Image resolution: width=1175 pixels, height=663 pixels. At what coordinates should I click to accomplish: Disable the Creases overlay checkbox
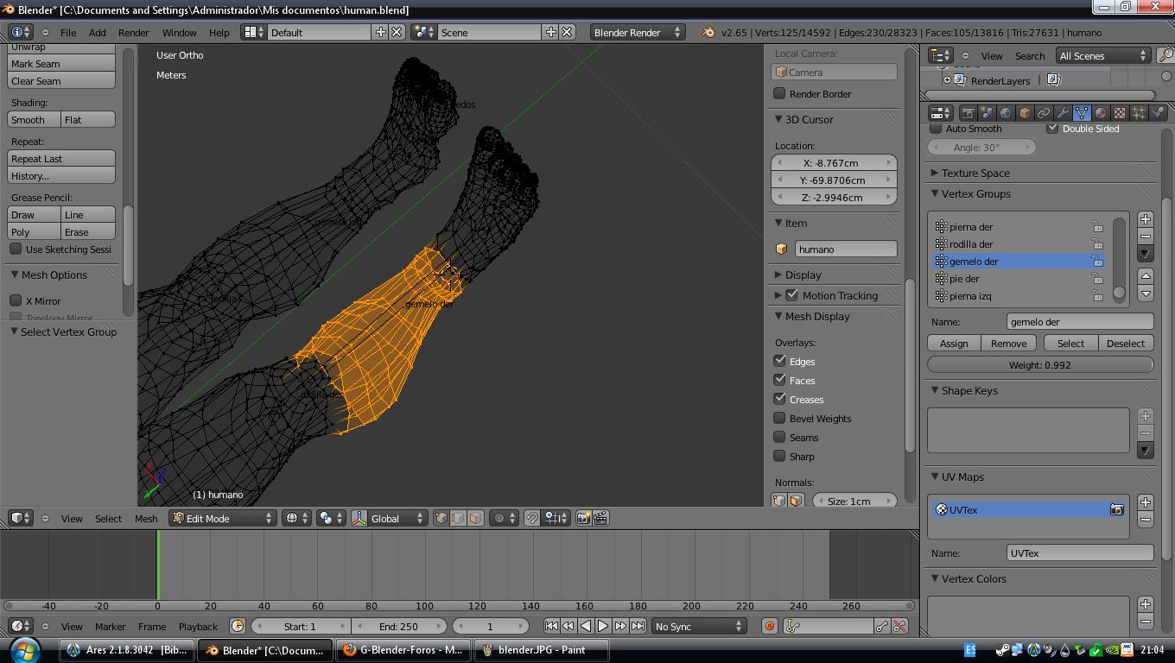tap(779, 399)
